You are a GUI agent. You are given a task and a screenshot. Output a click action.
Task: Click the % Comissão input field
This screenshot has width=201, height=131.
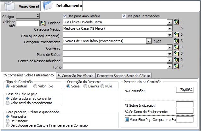(184, 90)
